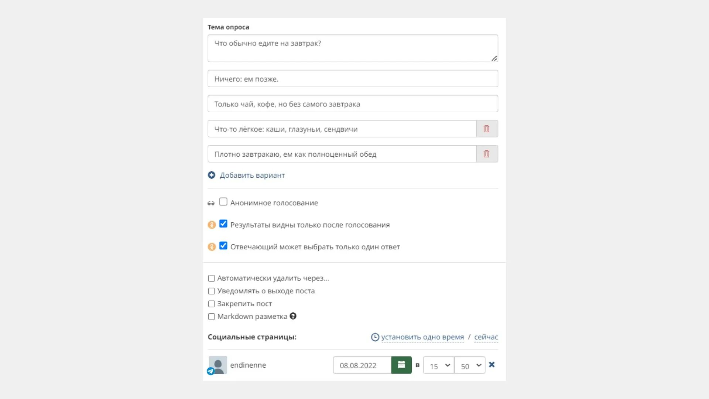Image resolution: width=709 pixels, height=399 pixels.
Task: Uncheck Результаты видны только после голосования
Action: click(x=223, y=224)
